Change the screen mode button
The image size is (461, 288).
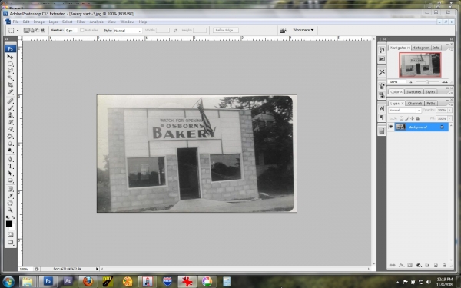tap(10, 243)
